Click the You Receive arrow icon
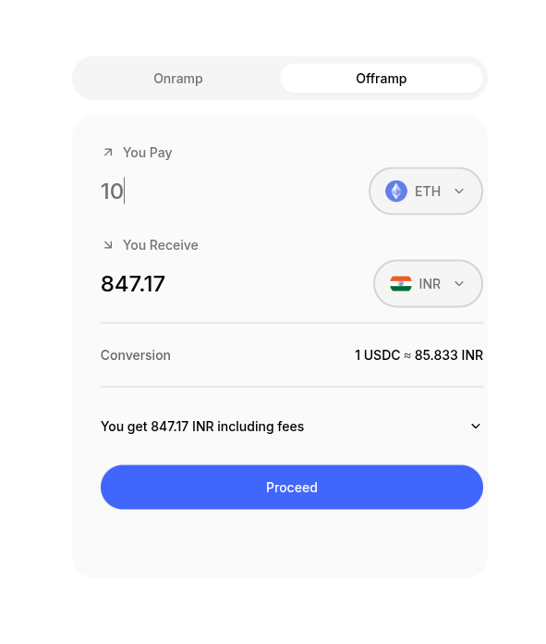Viewport: 546px width, 644px height. pos(108,245)
